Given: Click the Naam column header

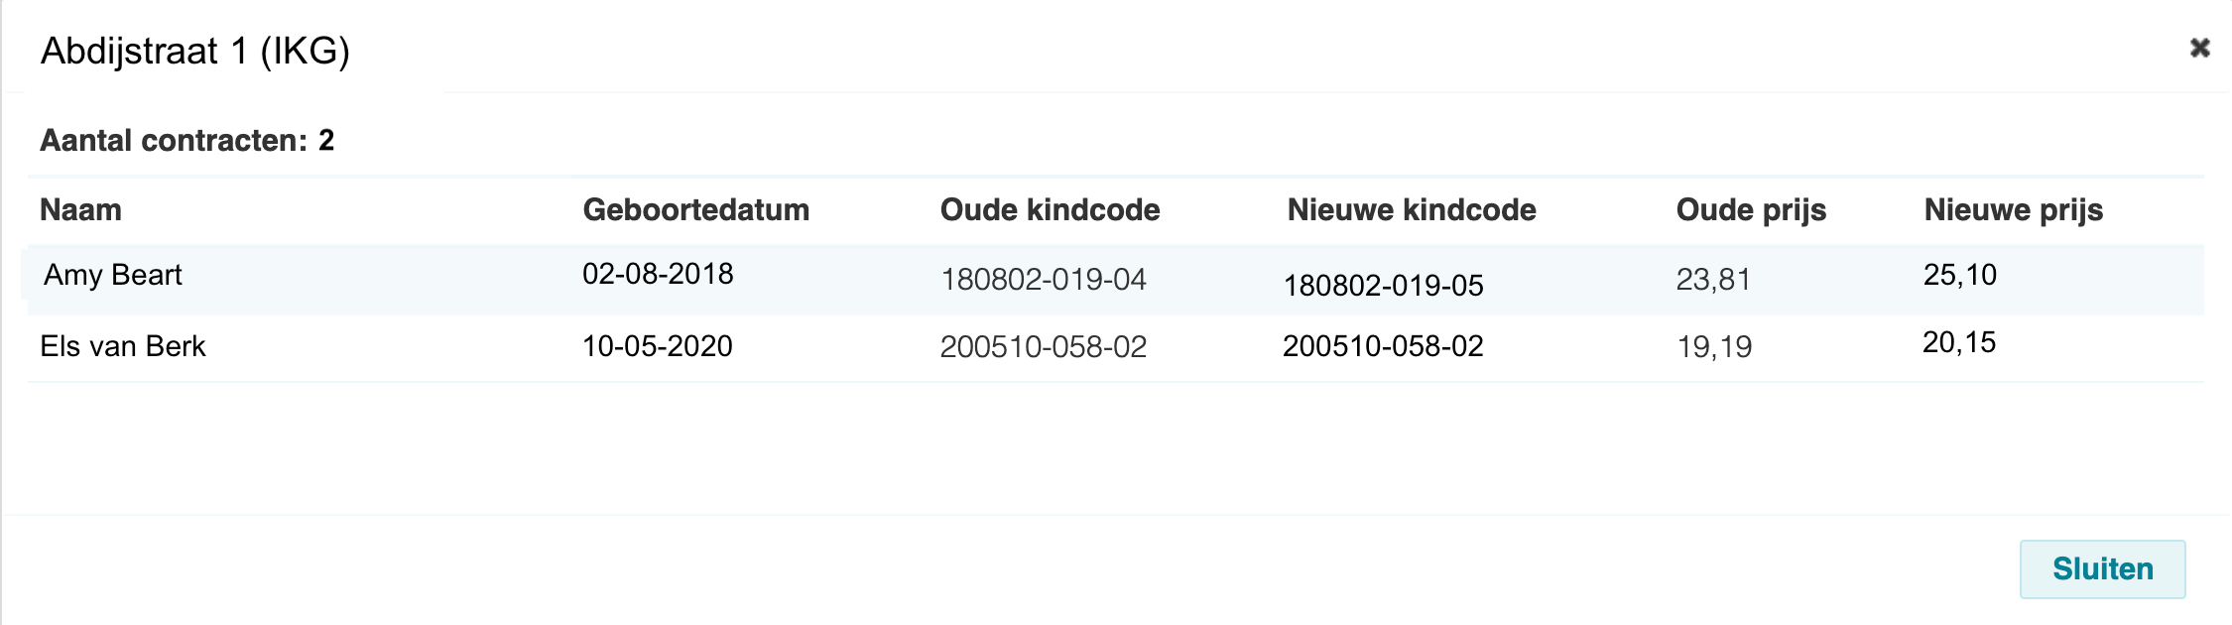Looking at the screenshot, I should point(80,209).
